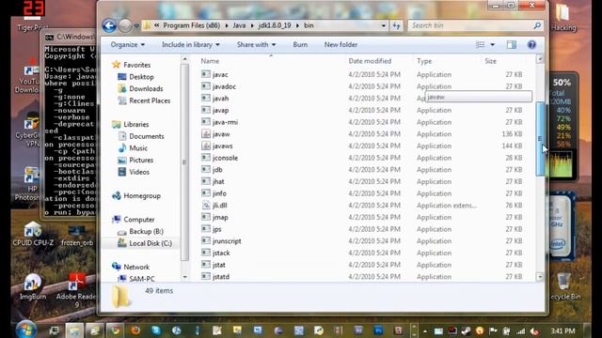Select Local Disk (C:) drive
602x338 pixels.
[x=150, y=243]
